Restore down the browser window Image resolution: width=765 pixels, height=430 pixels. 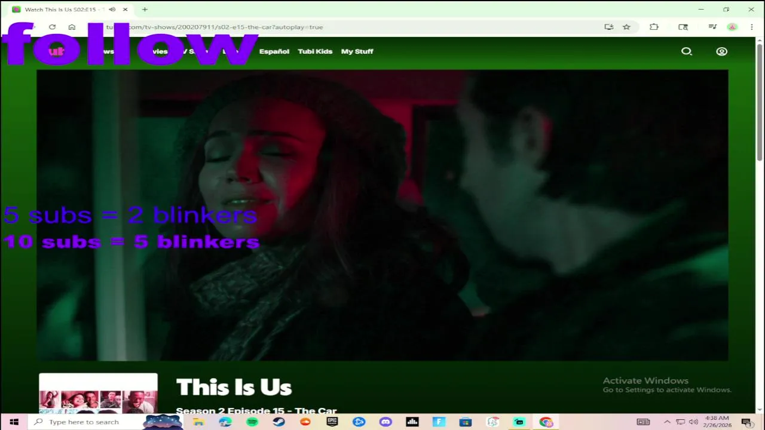pos(726,10)
